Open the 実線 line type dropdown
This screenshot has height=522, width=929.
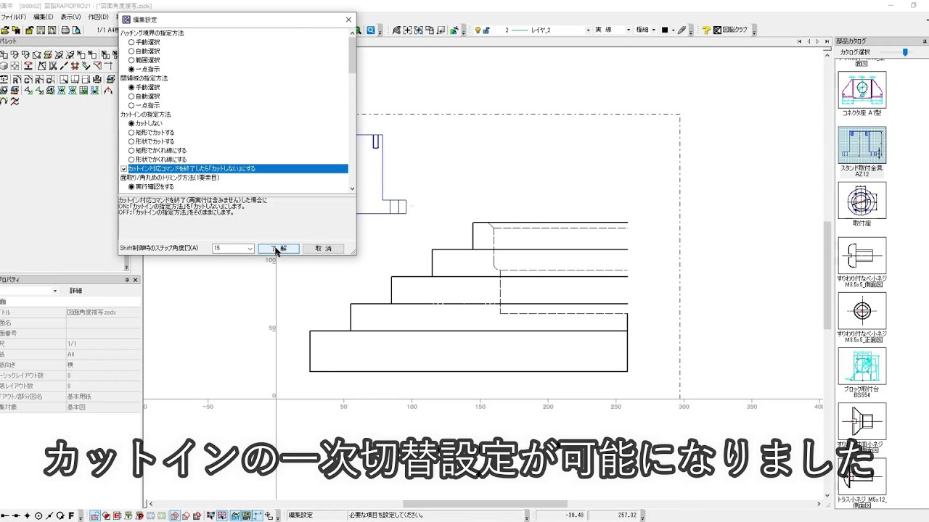click(629, 30)
